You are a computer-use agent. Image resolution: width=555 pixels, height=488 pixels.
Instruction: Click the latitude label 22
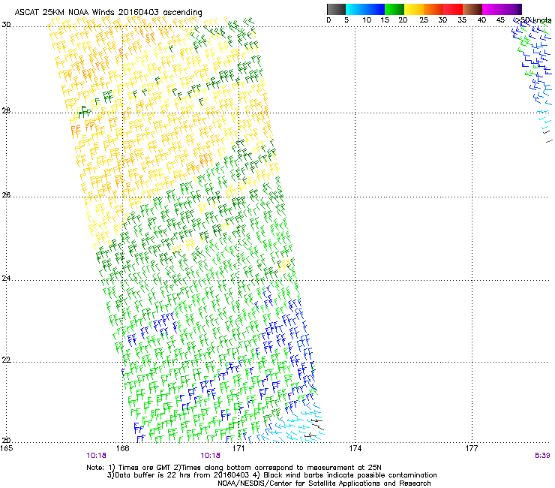click(6, 360)
